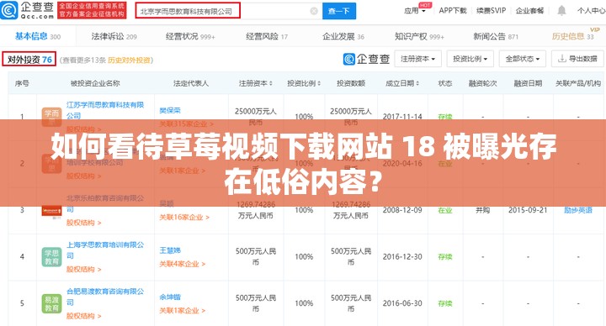
Task: Click the 被投资企业名称 column header
Action: click(x=95, y=83)
